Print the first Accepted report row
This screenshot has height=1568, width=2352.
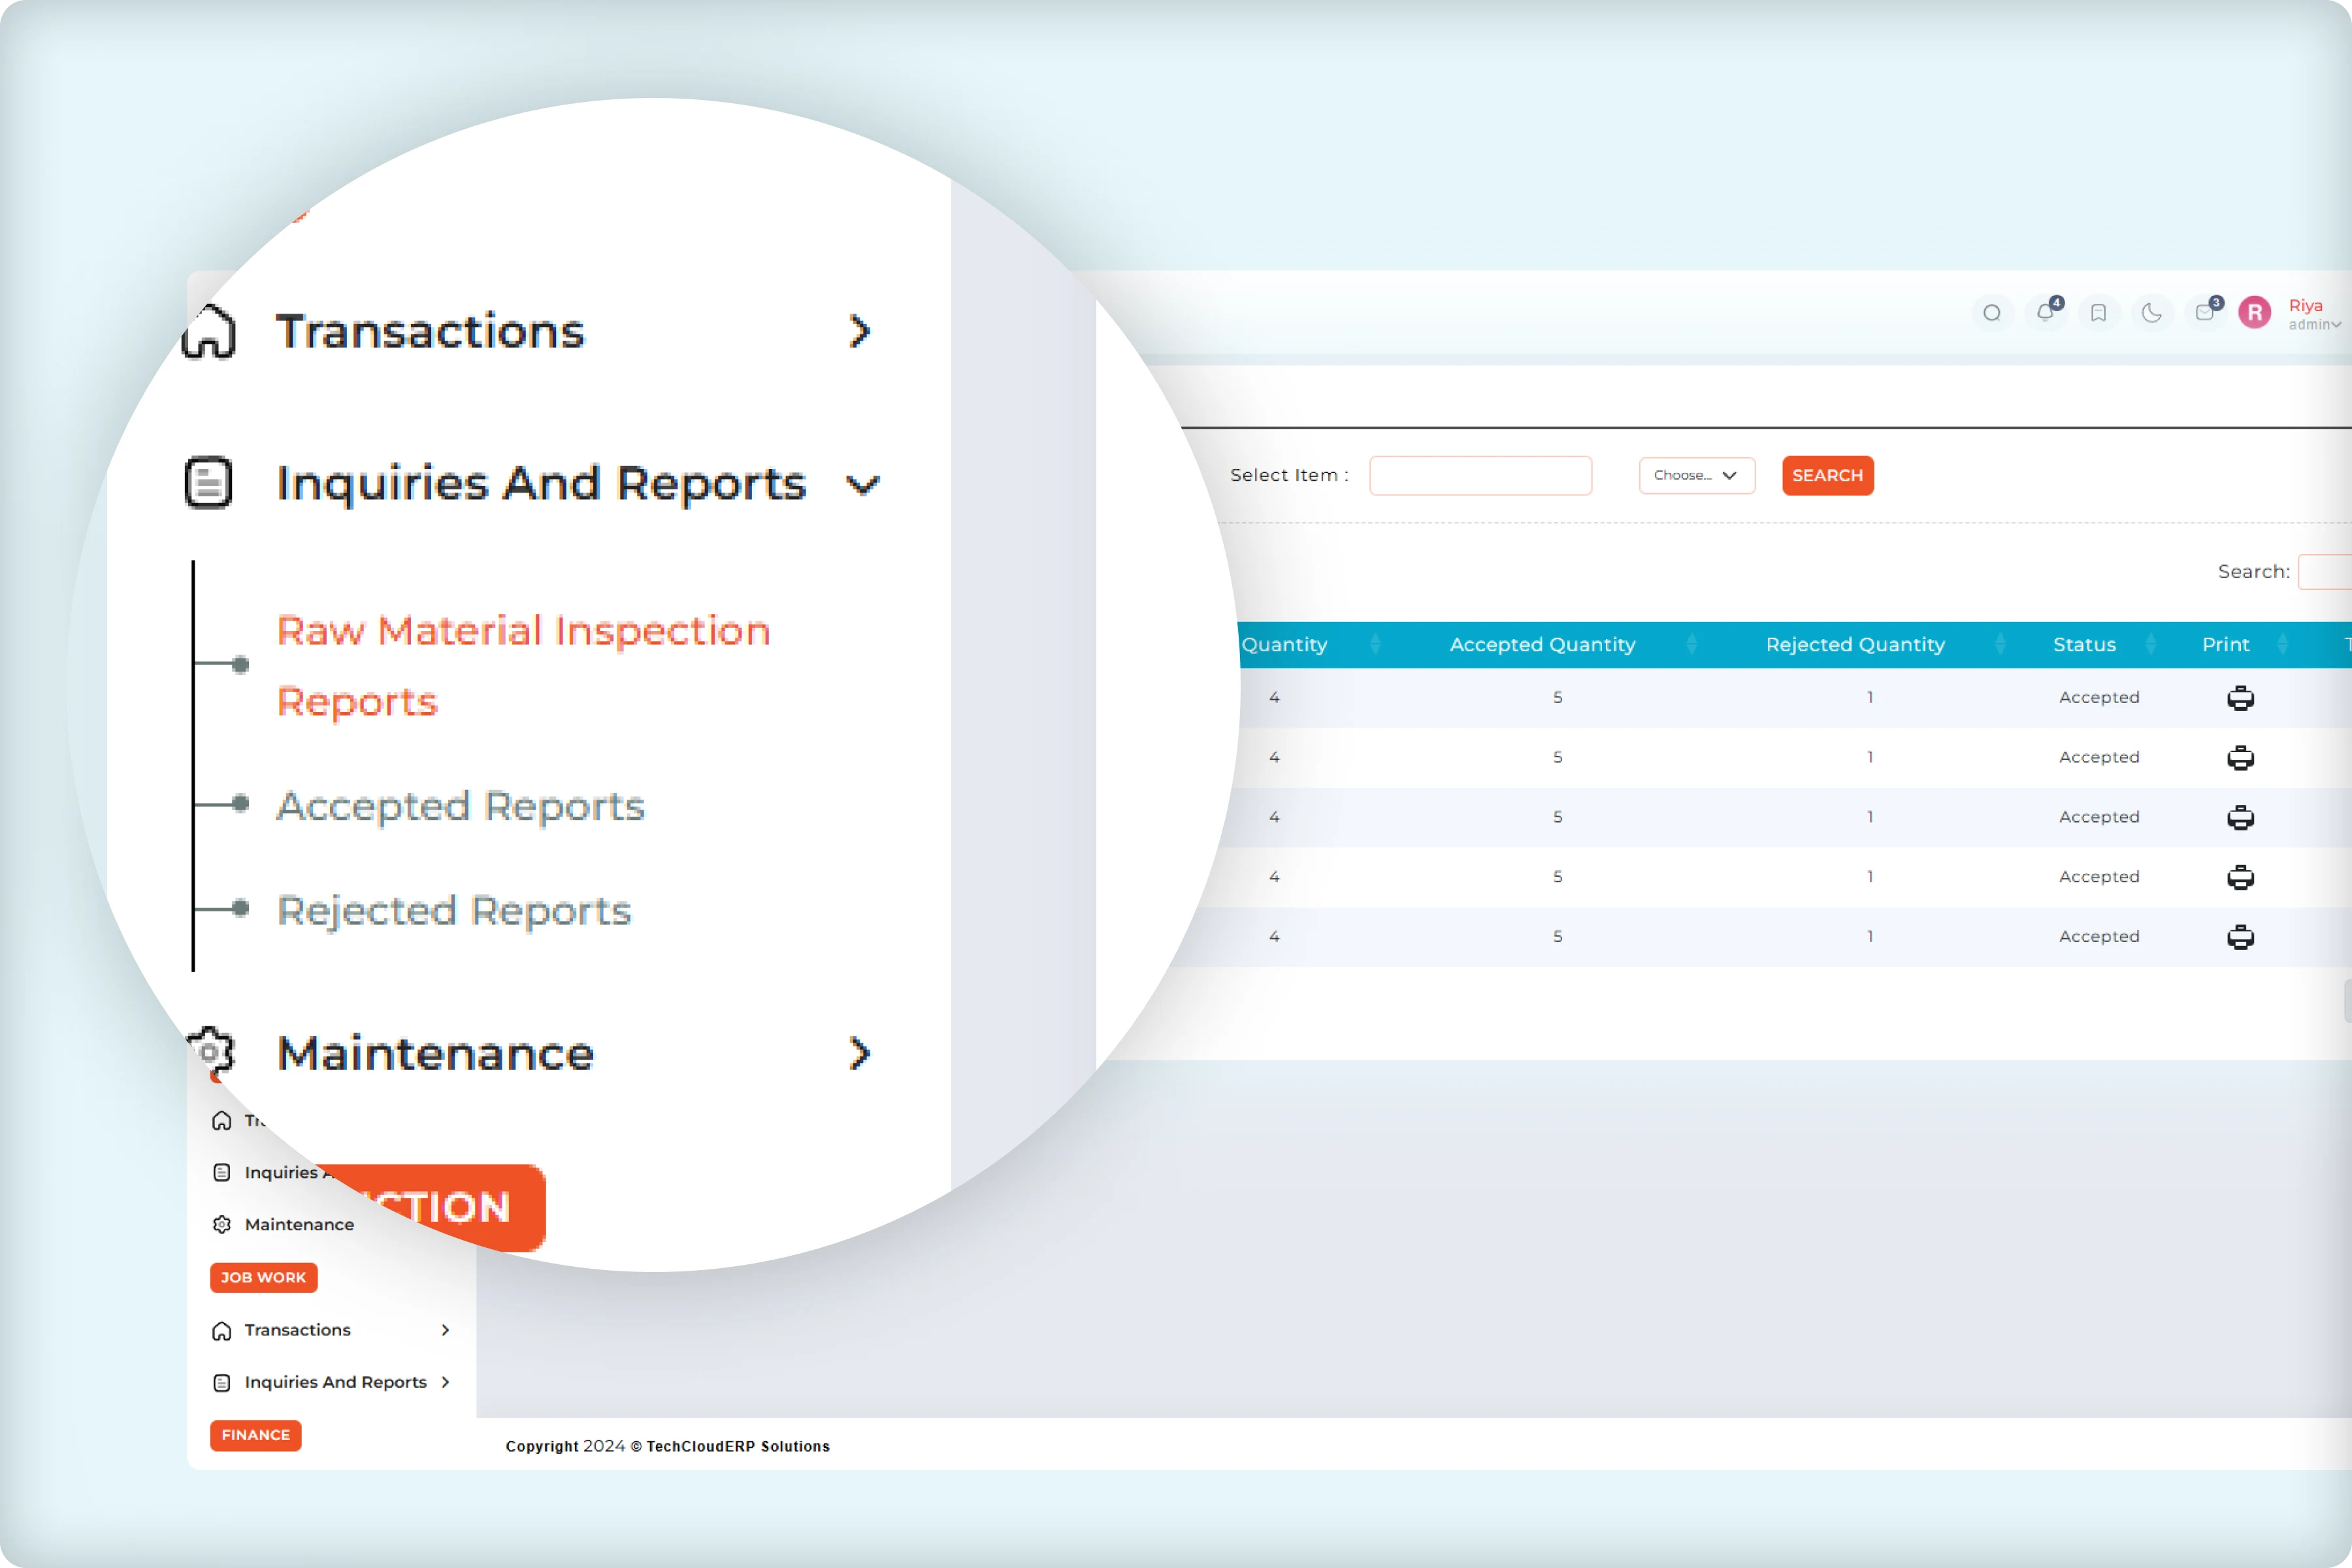pos(2241,698)
